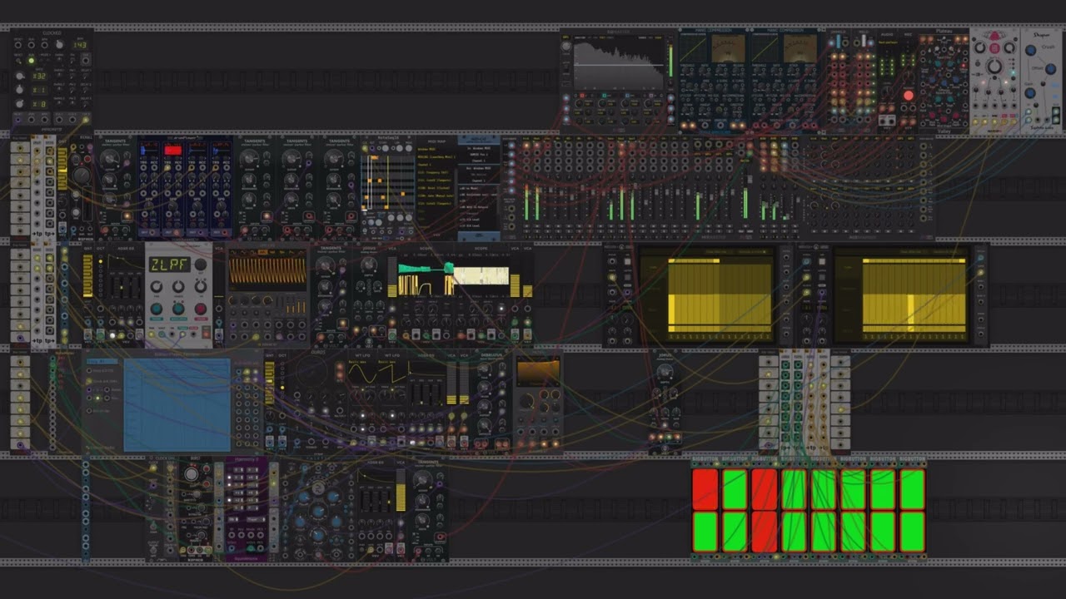Toggle top green pad of second BigButton module
This screenshot has height=599, width=1066.
pyautogui.click(x=735, y=489)
